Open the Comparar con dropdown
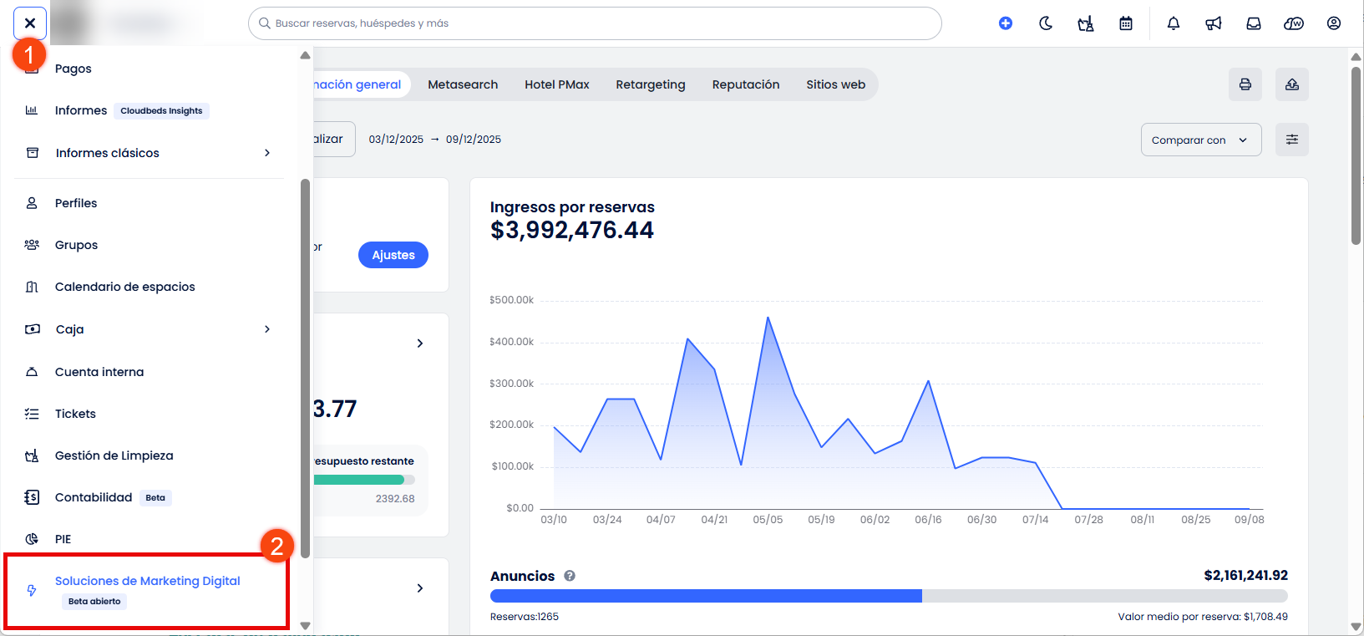The height and width of the screenshot is (636, 1364). click(x=1200, y=140)
